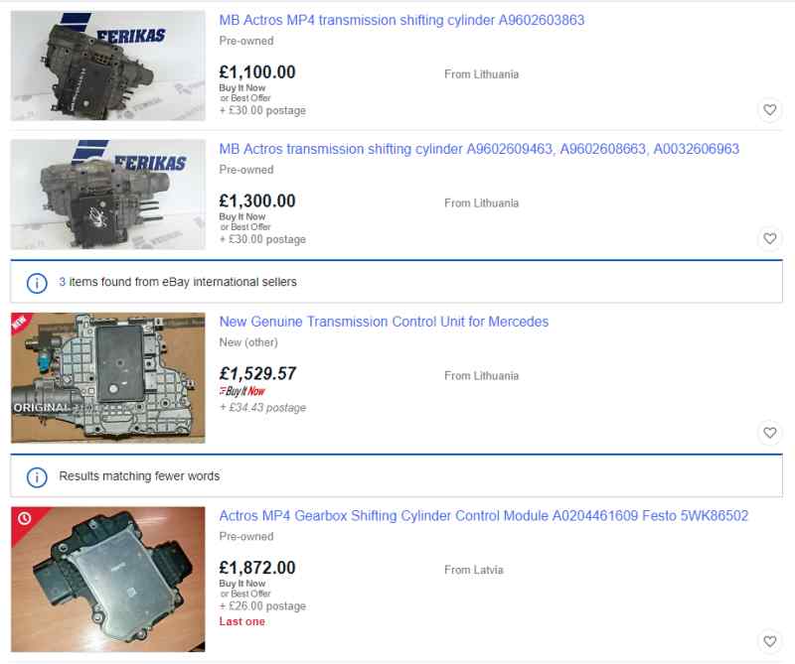Click info icon next to Results matching fewer words

(37, 477)
